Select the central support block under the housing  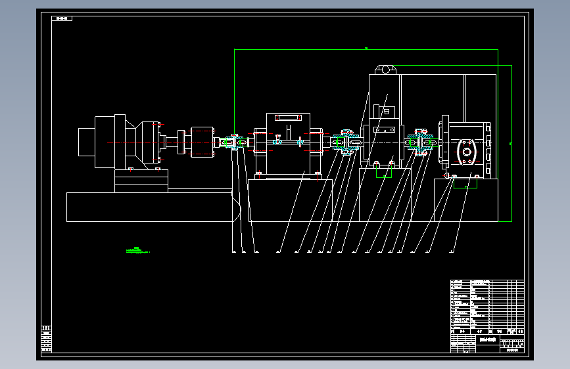coord(290,200)
